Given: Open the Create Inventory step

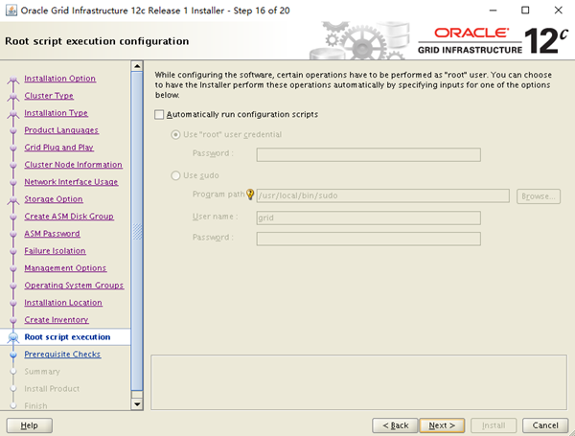Looking at the screenshot, I should pos(57,320).
